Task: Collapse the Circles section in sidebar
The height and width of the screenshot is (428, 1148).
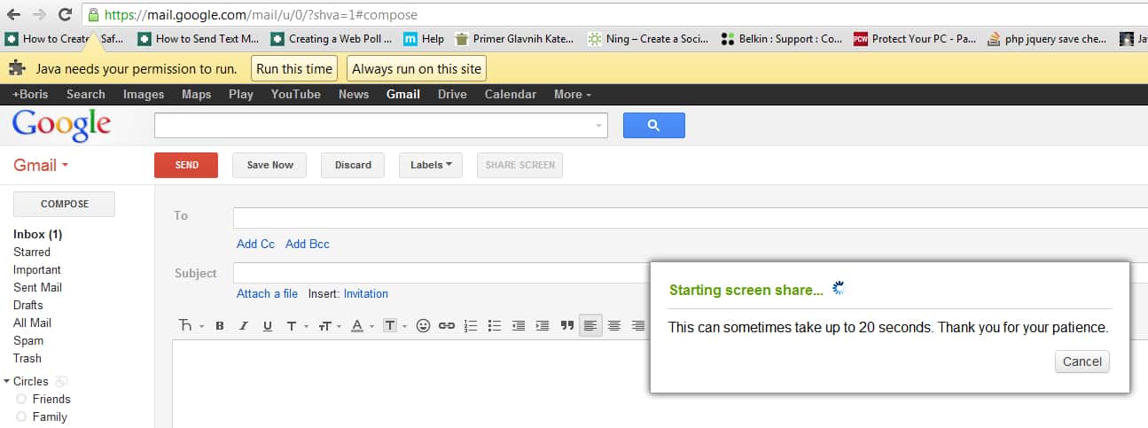Action: click(7, 382)
